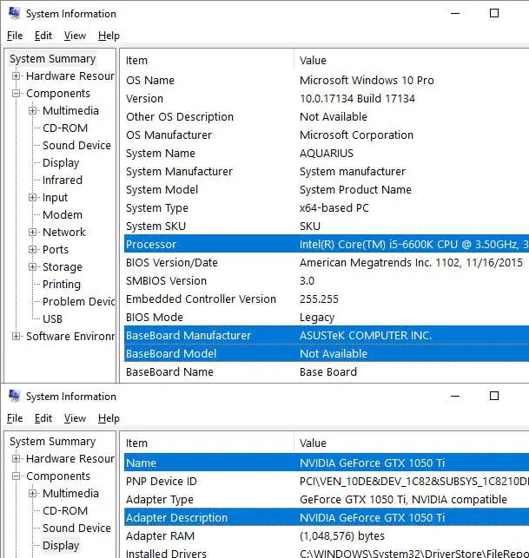Select Modem in the top window tree
Image resolution: width=529 pixels, height=558 pixels.
tap(63, 215)
